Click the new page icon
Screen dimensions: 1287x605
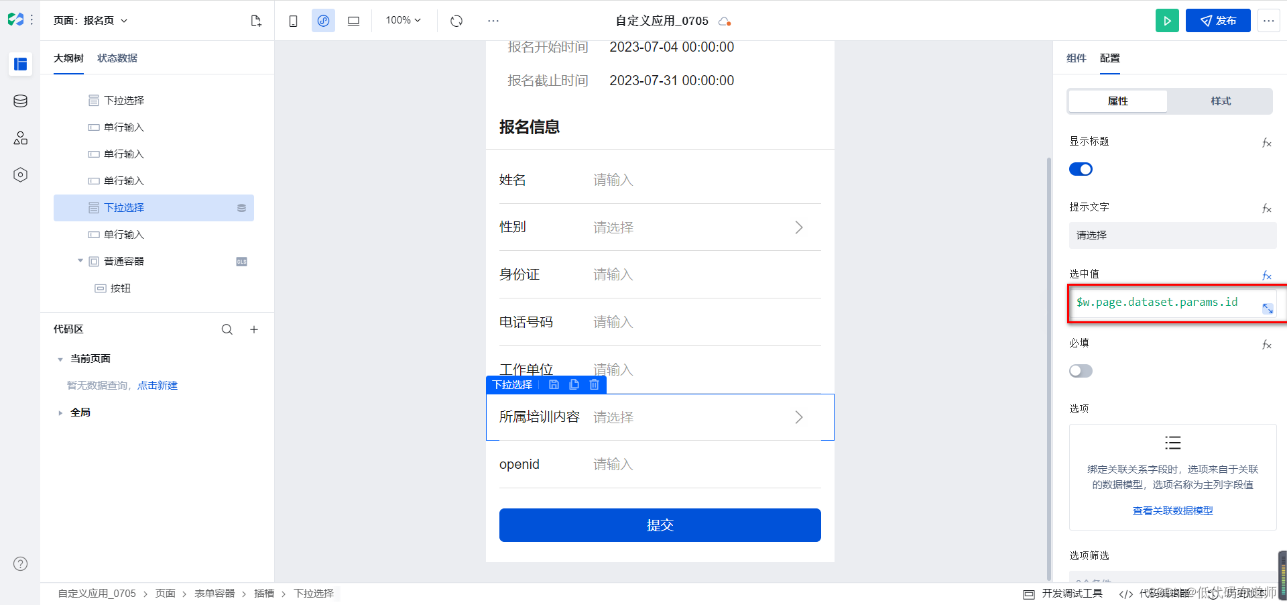pos(256,21)
